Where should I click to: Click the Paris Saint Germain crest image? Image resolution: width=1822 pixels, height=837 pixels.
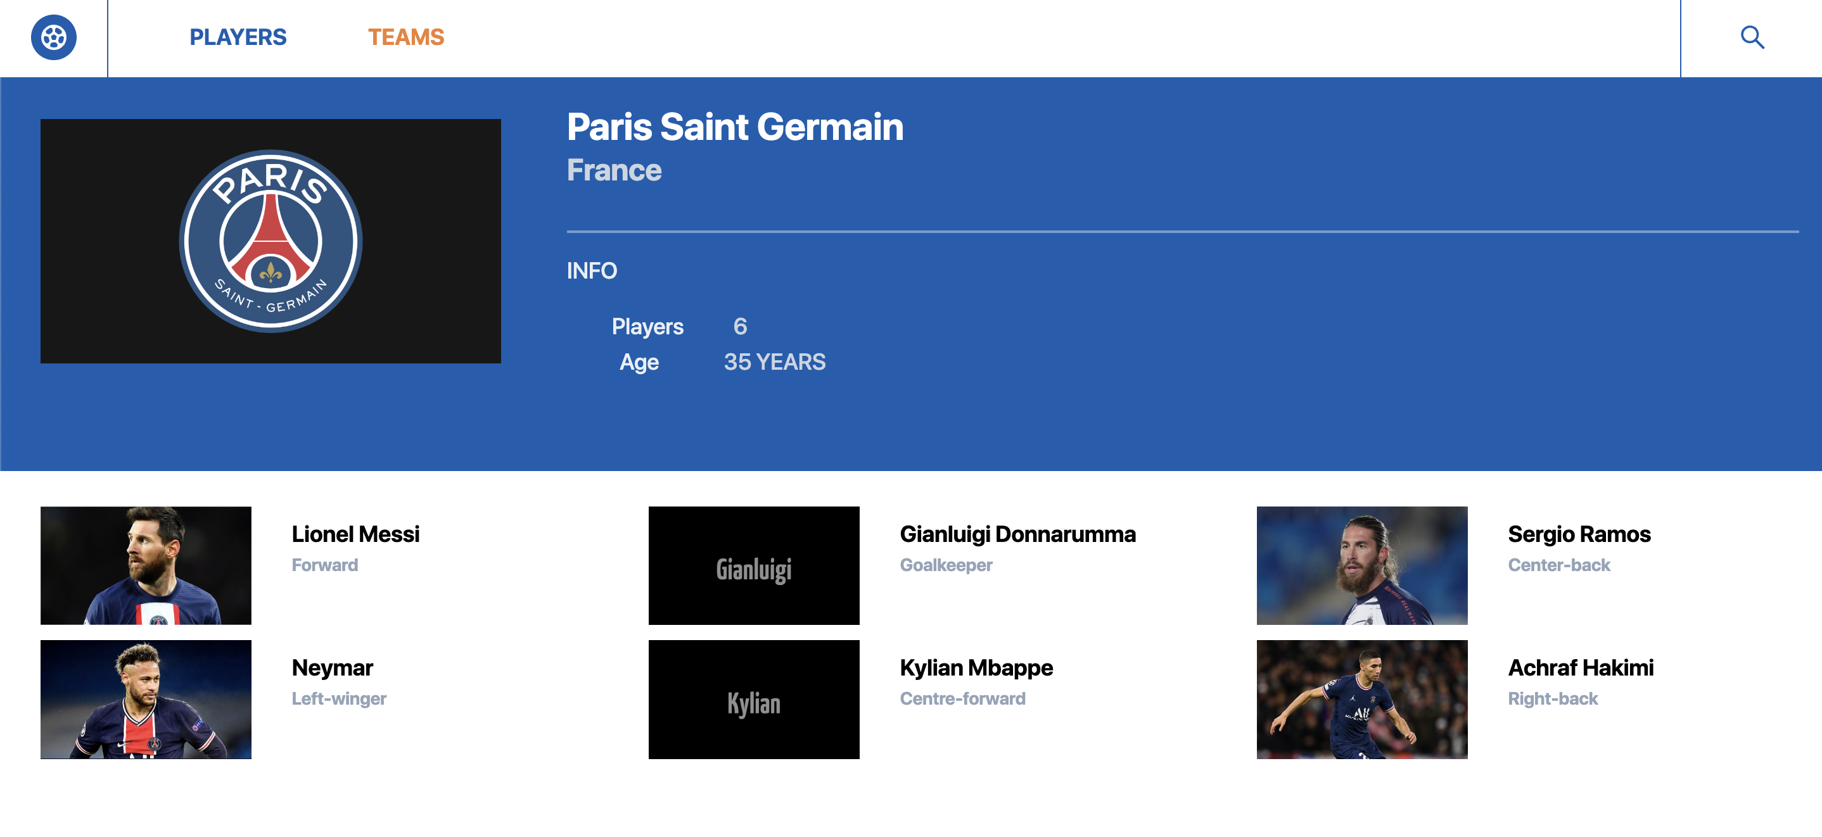270,241
